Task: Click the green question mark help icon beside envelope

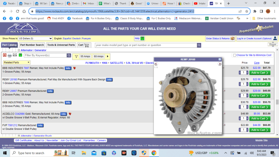Action: (x=20, y=55)
